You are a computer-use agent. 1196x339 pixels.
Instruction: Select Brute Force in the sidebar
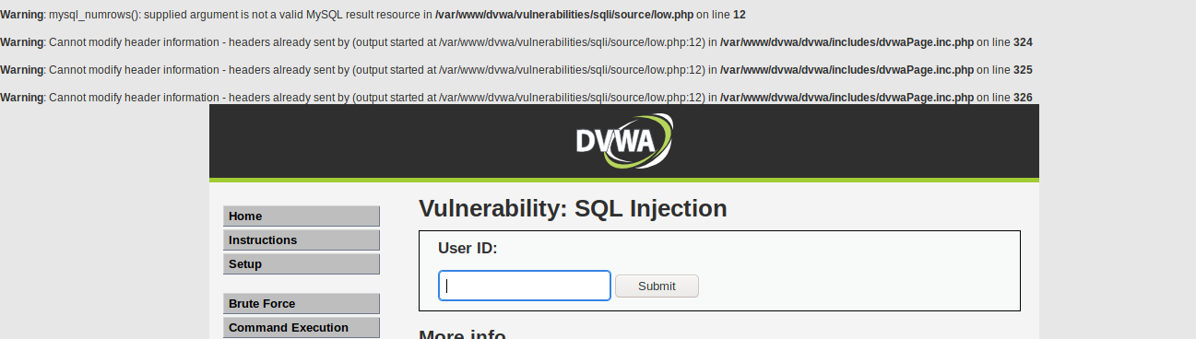pos(302,304)
